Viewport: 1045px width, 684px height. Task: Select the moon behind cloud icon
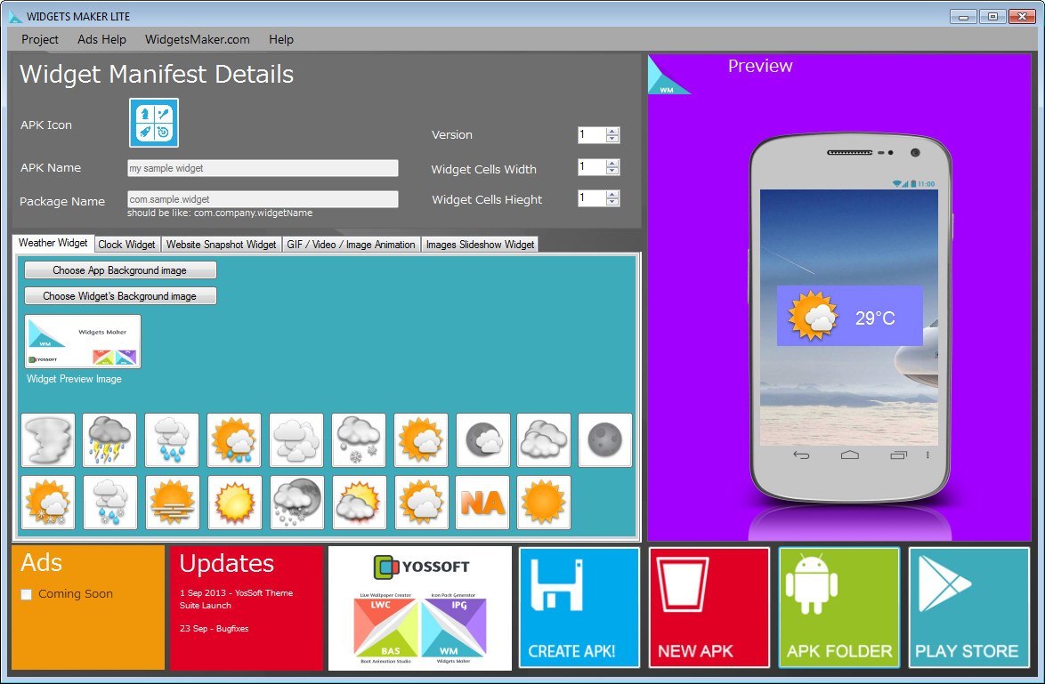pyautogui.click(x=483, y=440)
